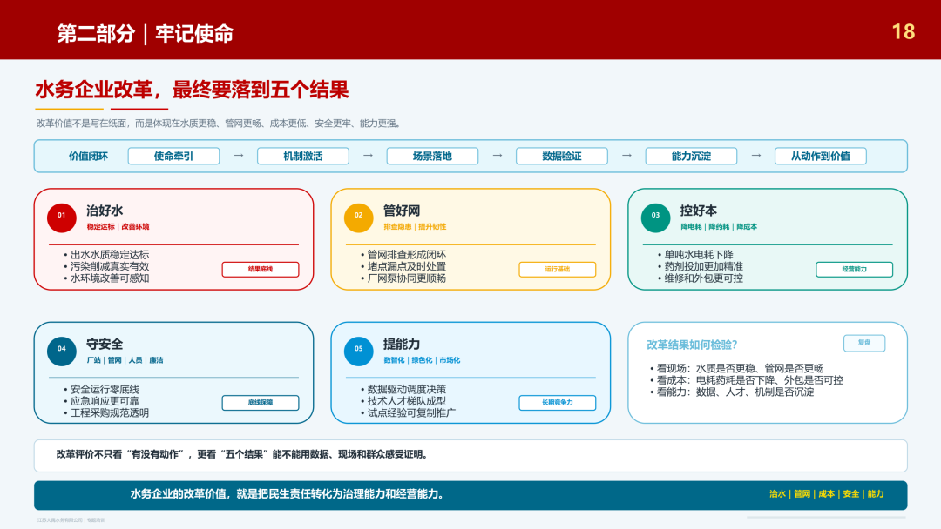
Task: Click the bullet 技术人才梯队成型
Action: click(406, 401)
